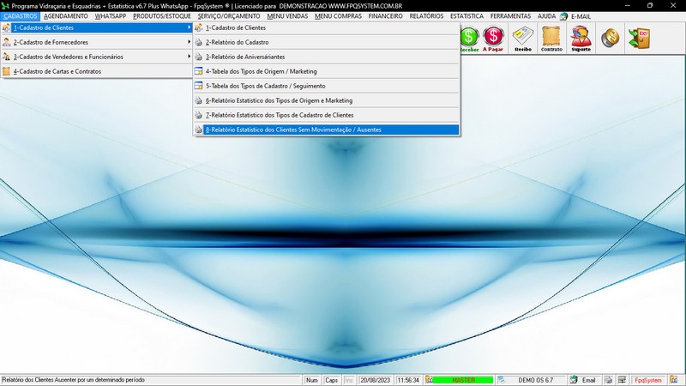
Task: Click the exit door icon
Action: pos(639,39)
